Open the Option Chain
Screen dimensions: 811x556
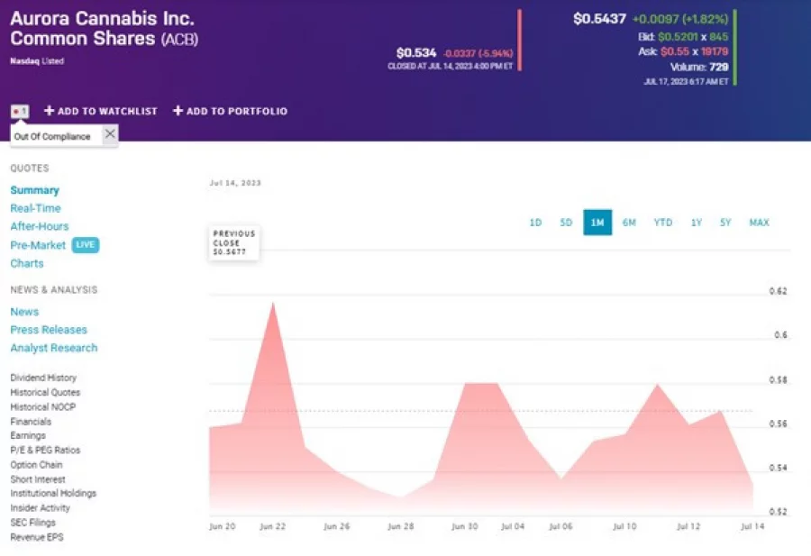[x=36, y=464]
